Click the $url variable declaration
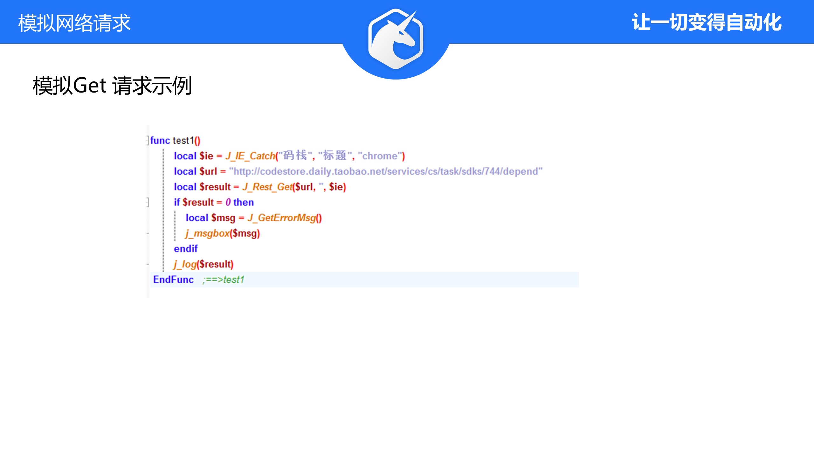Image resolution: width=814 pixels, height=458 pixels. tap(208, 171)
